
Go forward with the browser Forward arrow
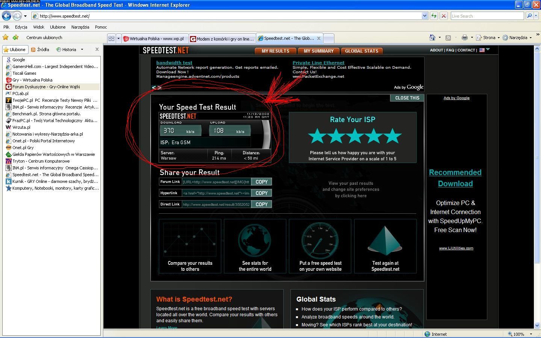pos(17,16)
